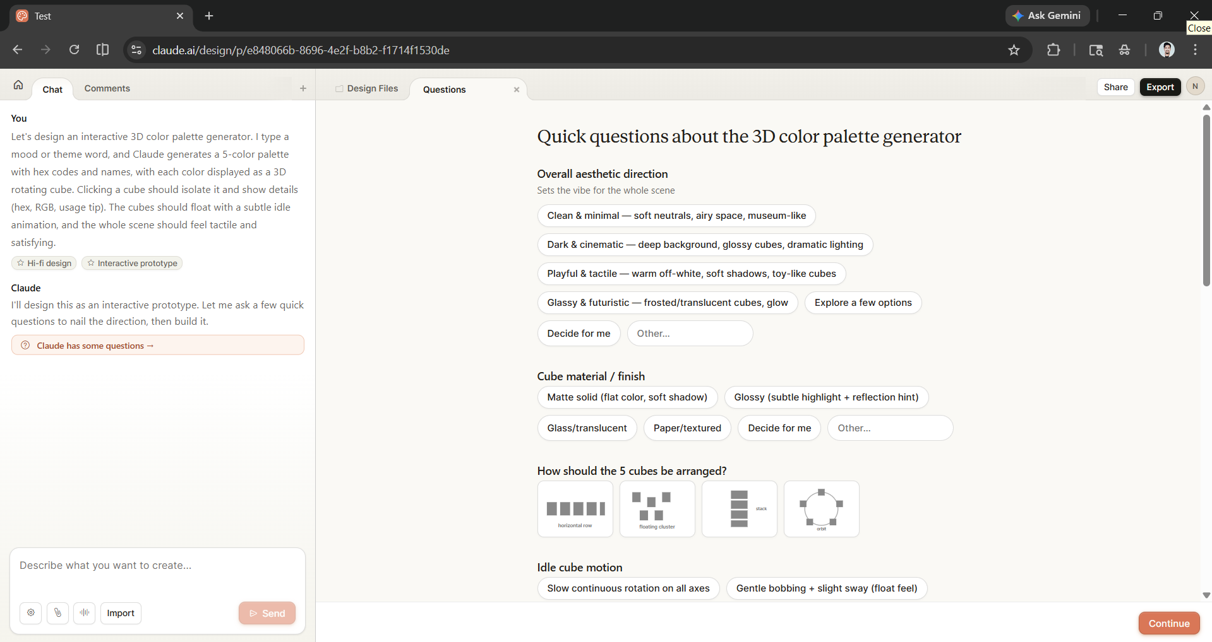The height and width of the screenshot is (642, 1212).
Task: Go to the home icon beside Chat
Action: tap(18, 85)
